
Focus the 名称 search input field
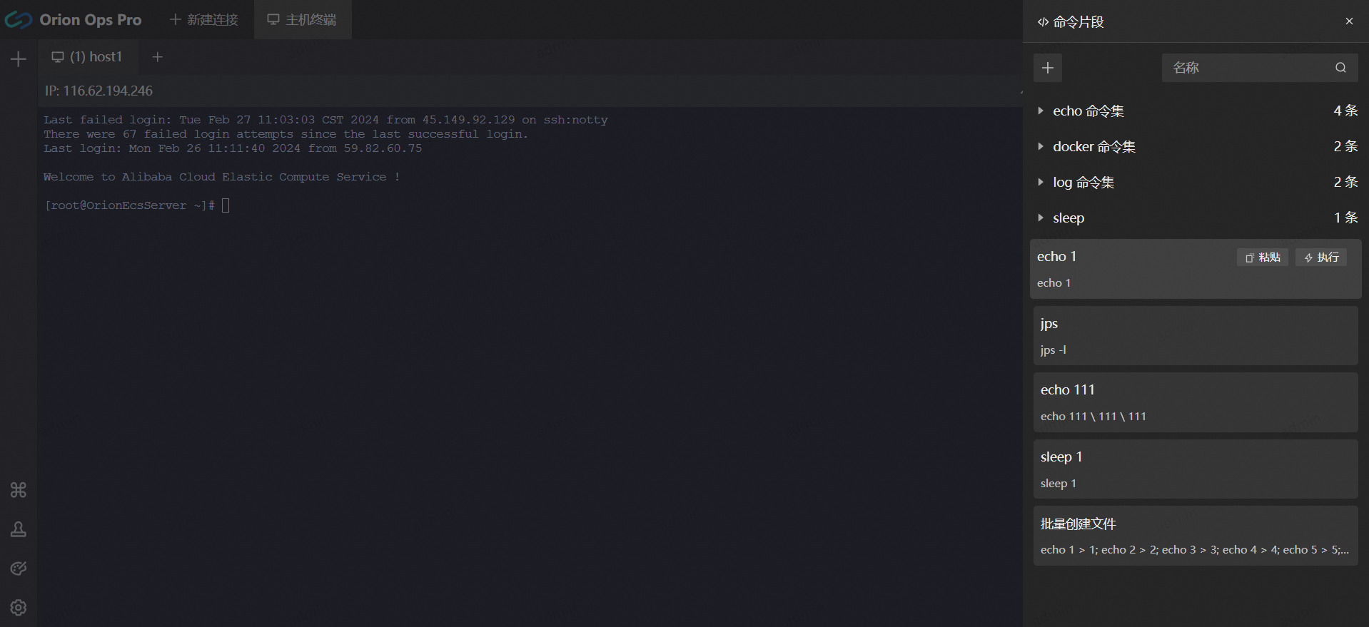coord(1246,68)
